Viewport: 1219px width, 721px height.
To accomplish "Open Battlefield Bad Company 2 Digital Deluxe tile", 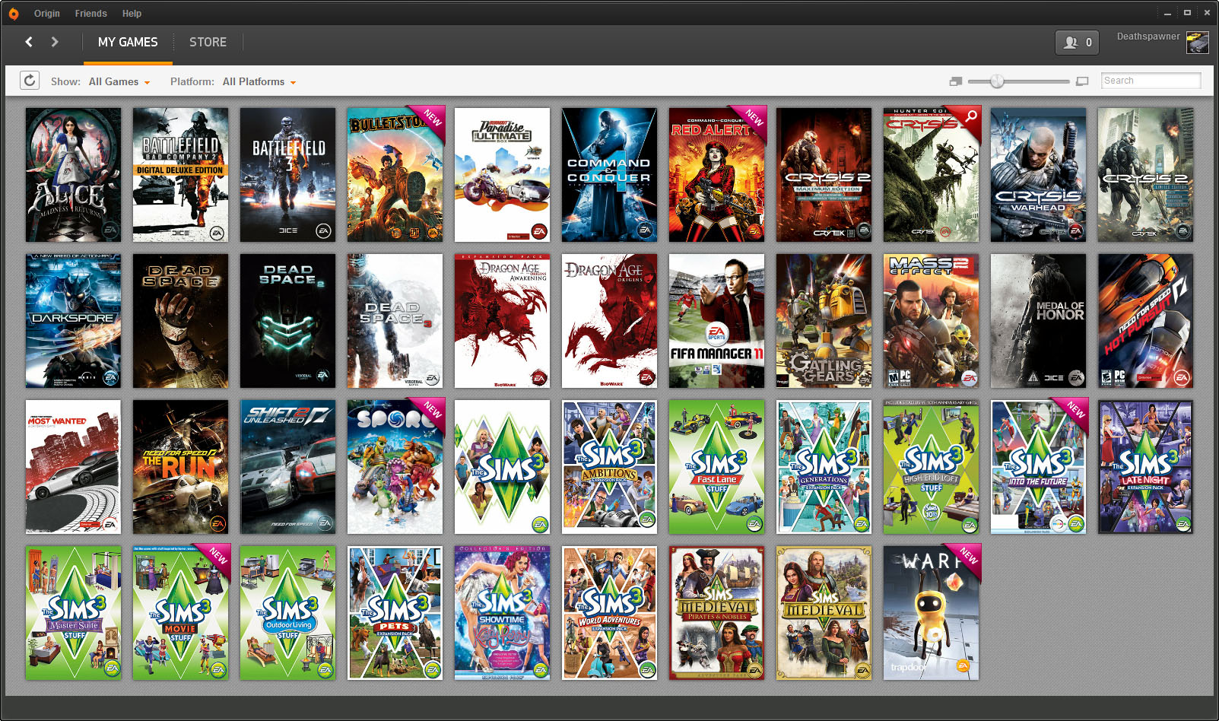I will click(180, 175).
